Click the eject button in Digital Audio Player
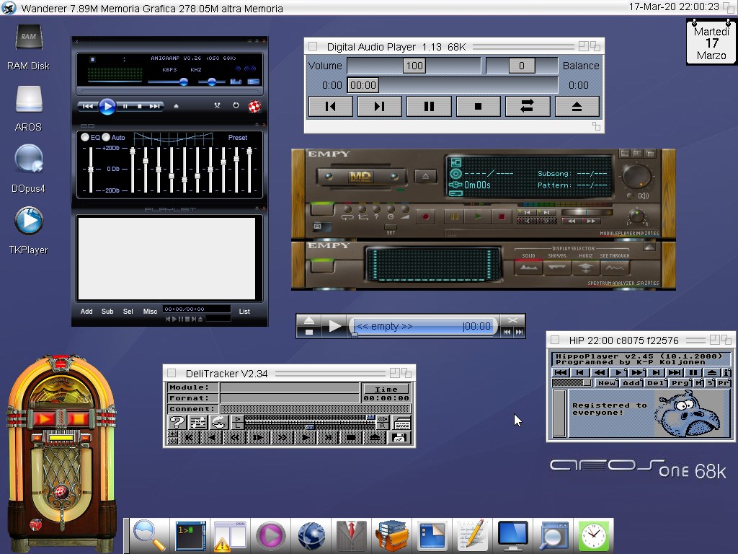The width and height of the screenshot is (738, 554). pyautogui.click(x=577, y=107)
